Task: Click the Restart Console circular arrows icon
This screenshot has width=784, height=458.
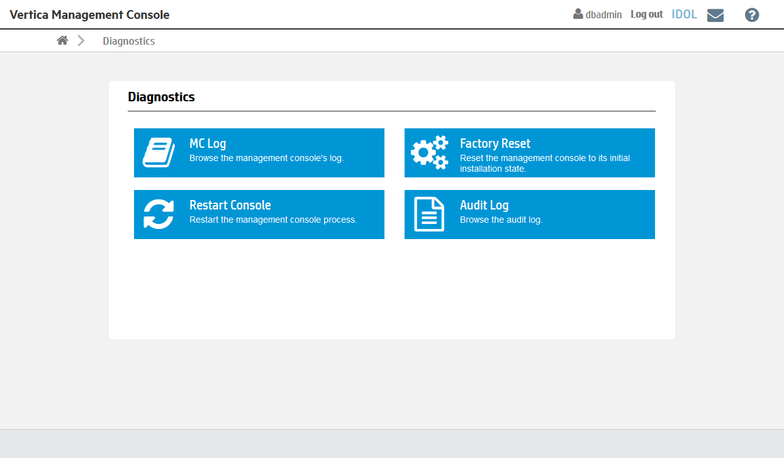Action: coord(159,215)
